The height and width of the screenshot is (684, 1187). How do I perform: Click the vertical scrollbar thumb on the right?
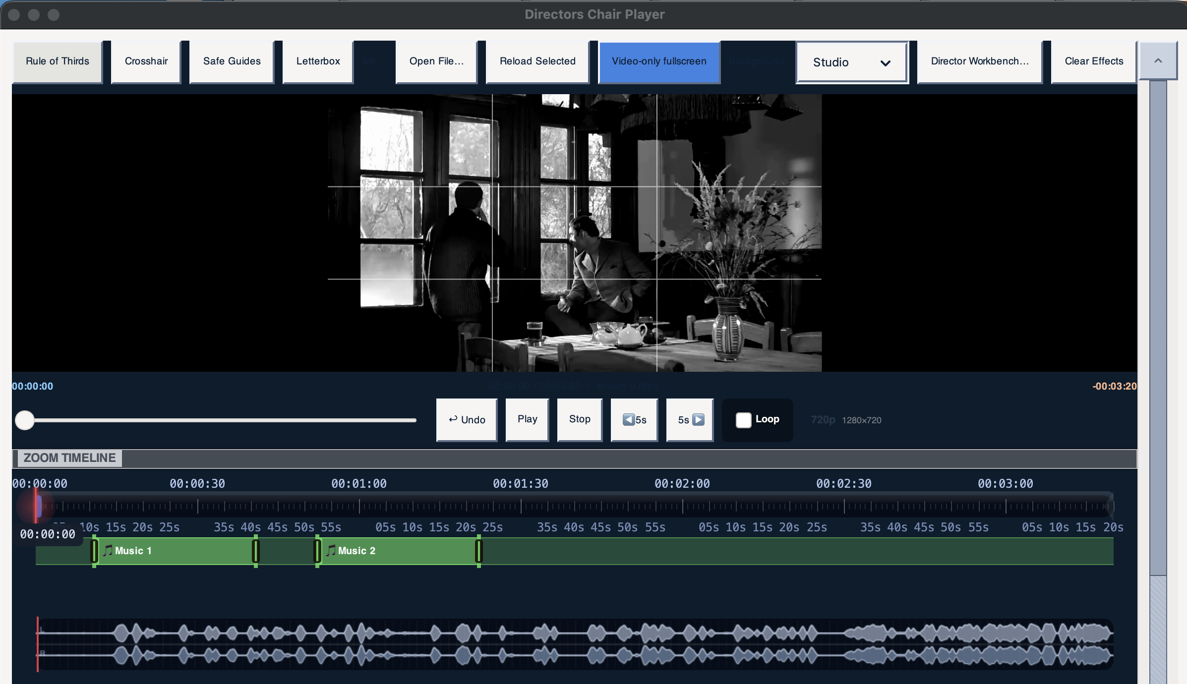pos(1158,327)
